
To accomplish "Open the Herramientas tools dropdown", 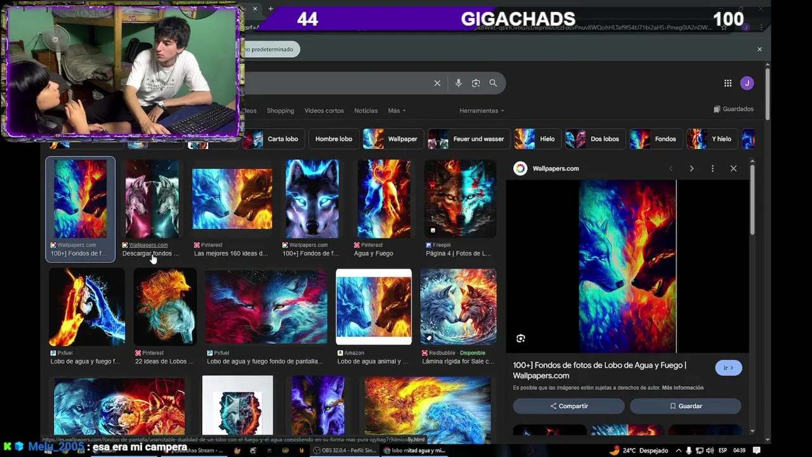I will coord(481,110).
